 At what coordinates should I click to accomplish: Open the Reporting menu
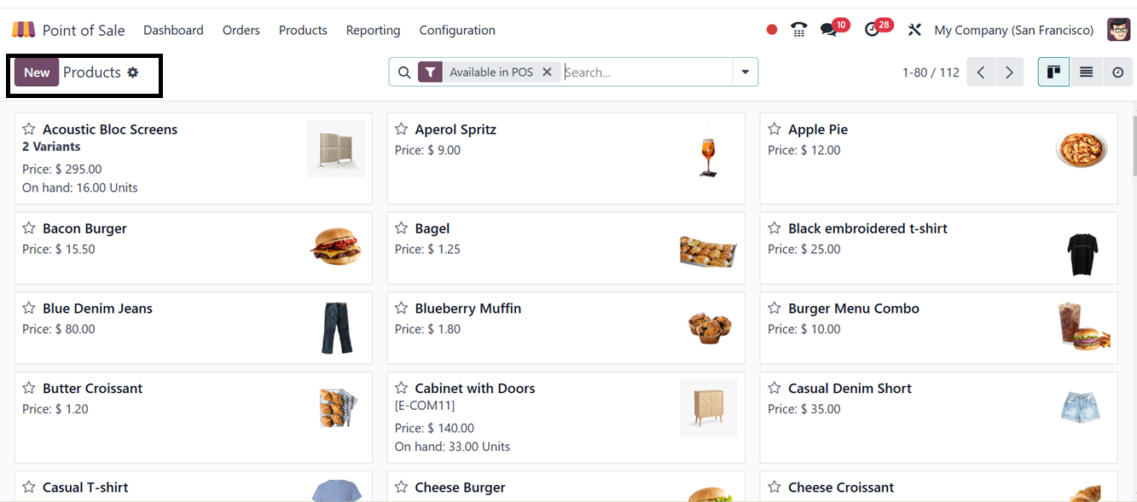tap(373, 30)
